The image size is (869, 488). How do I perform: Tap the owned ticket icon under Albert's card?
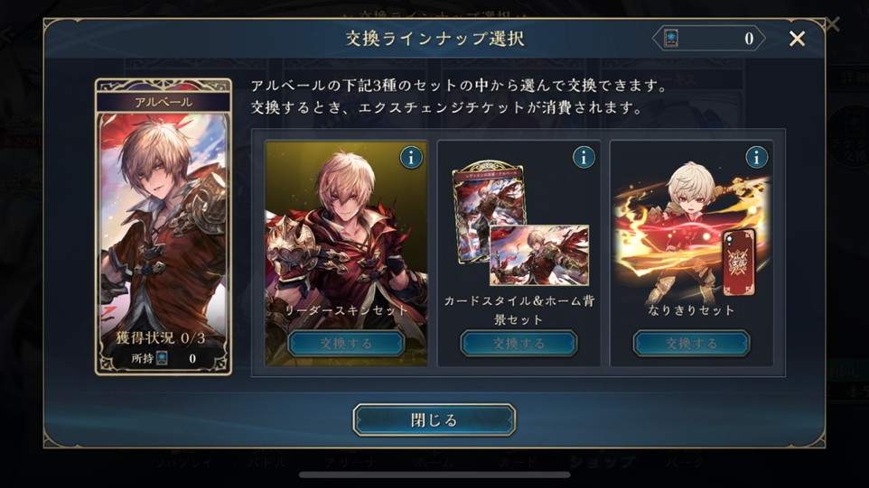[162, 358]
